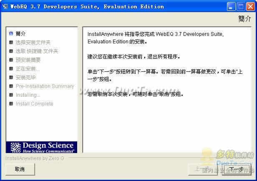Viewport: 257px width, 181px height.
Task: Click the 若需取消本次安装 paragraph
Action: tap(135, 94)
